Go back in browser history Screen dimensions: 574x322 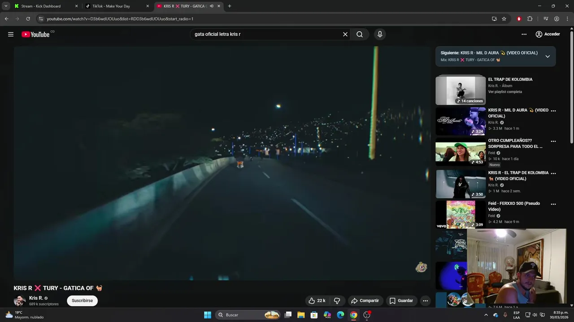coord(6,19)
